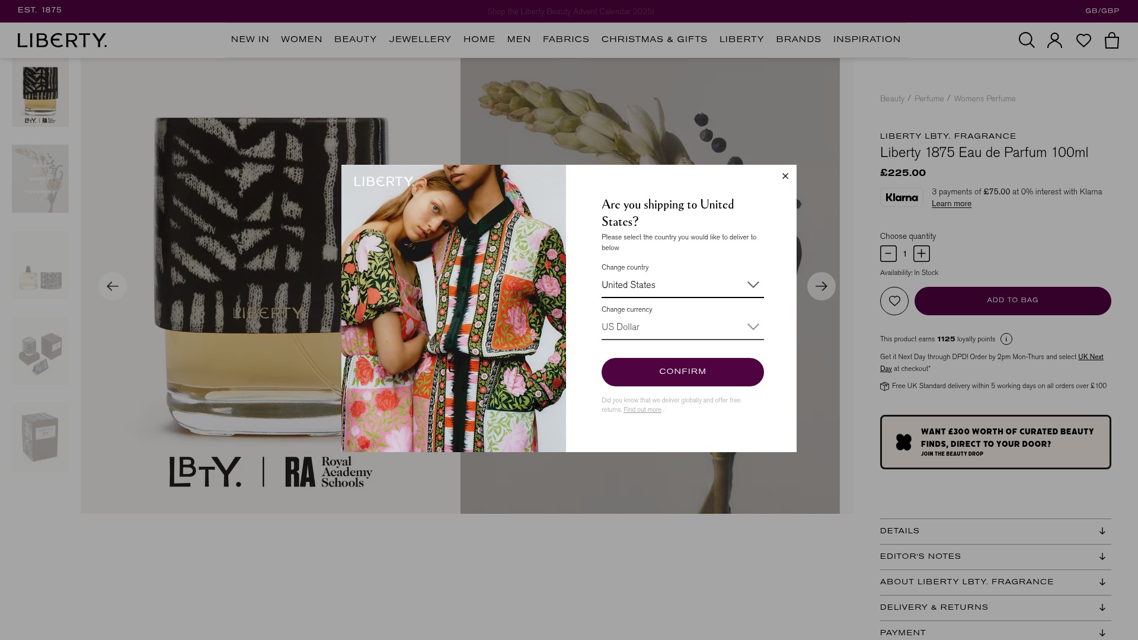
Task: Select the bottle with box thumbnail
Action: [40, 265]
